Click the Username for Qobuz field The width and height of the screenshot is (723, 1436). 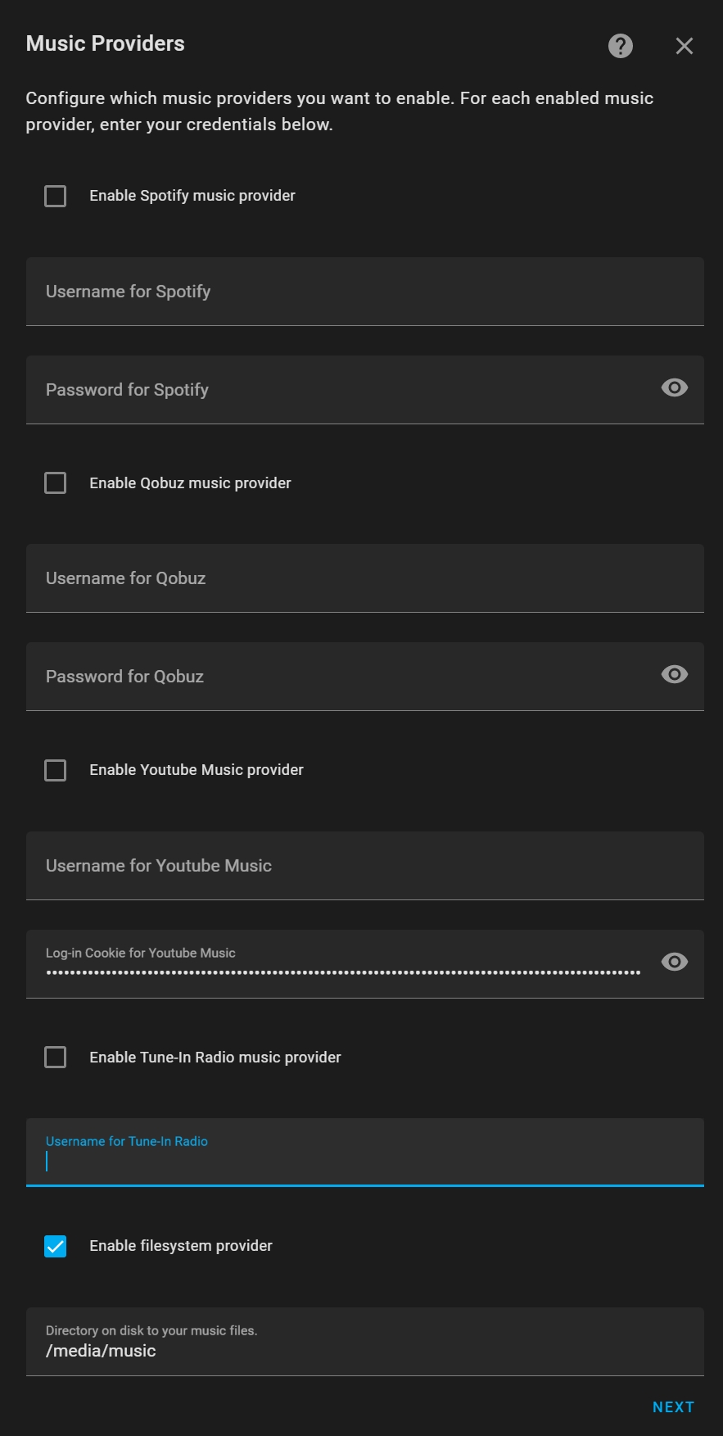coord(328,578)
